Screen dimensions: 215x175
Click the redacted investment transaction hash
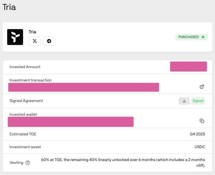(84, 87)
